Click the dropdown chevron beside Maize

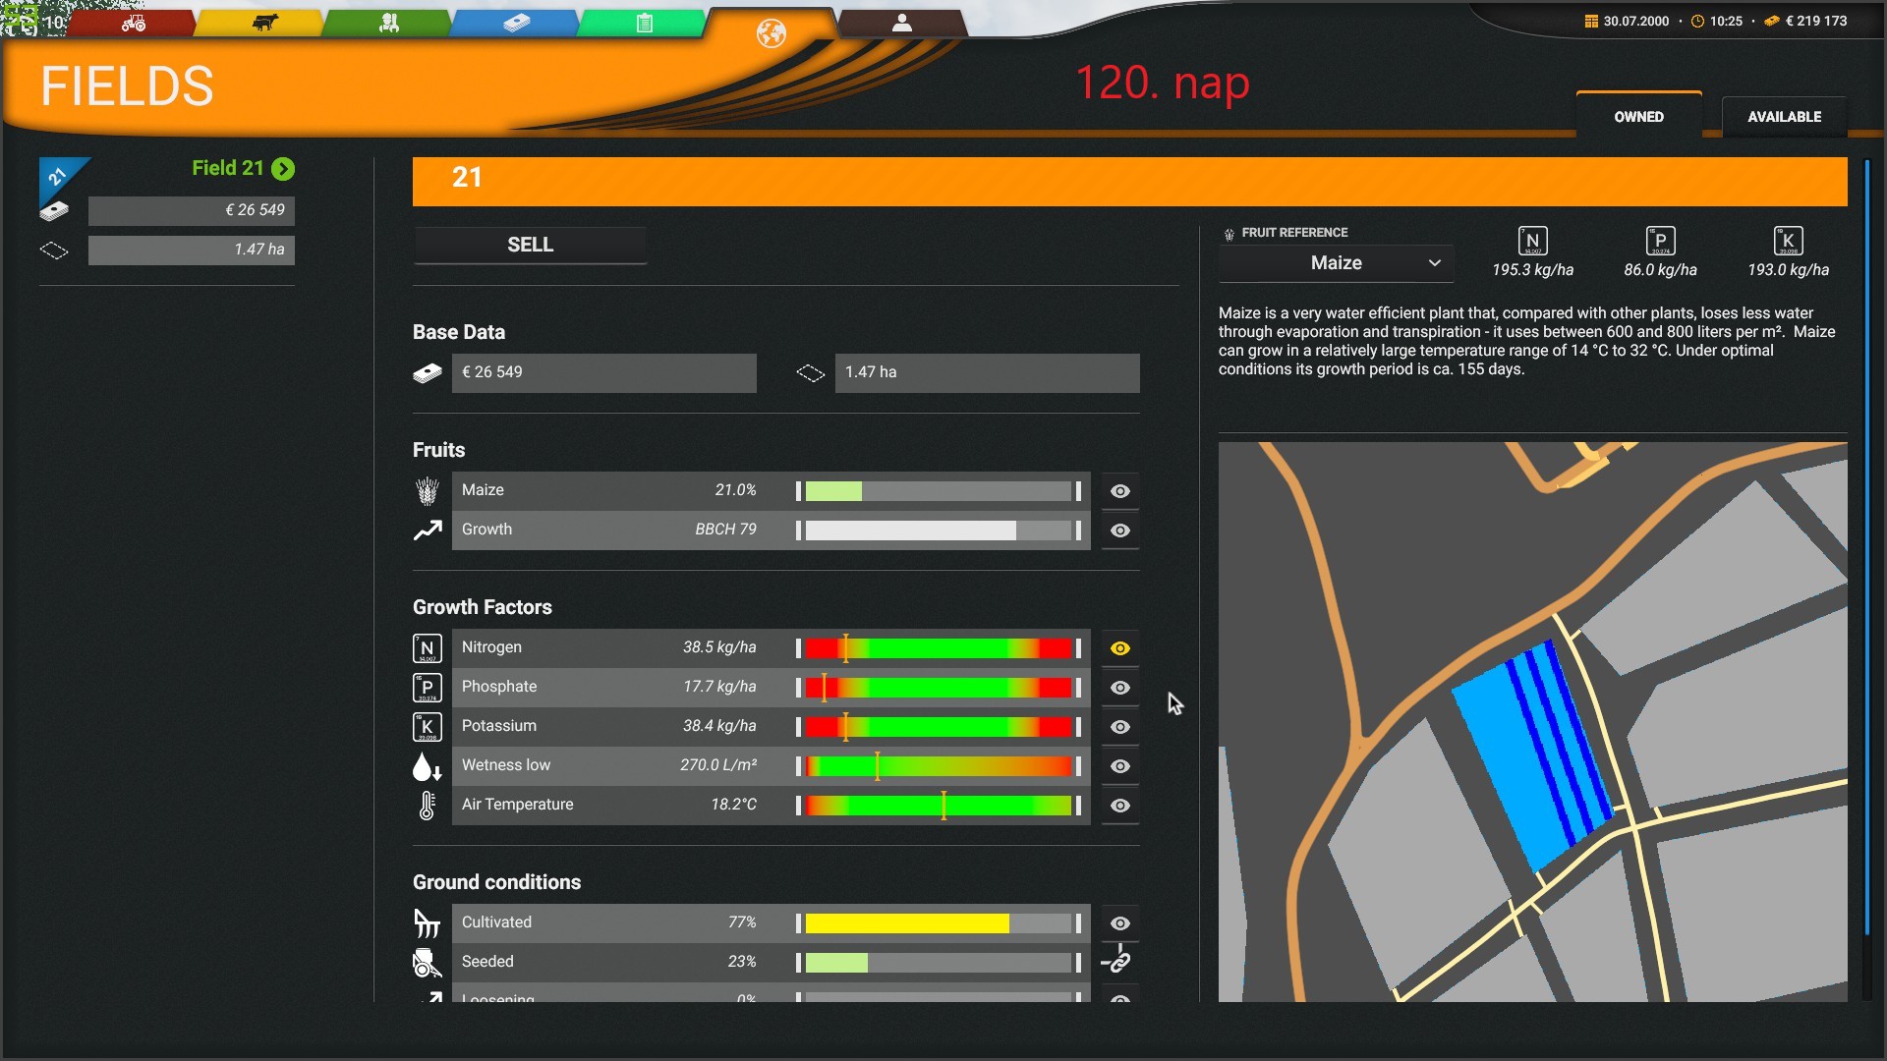1434,263
